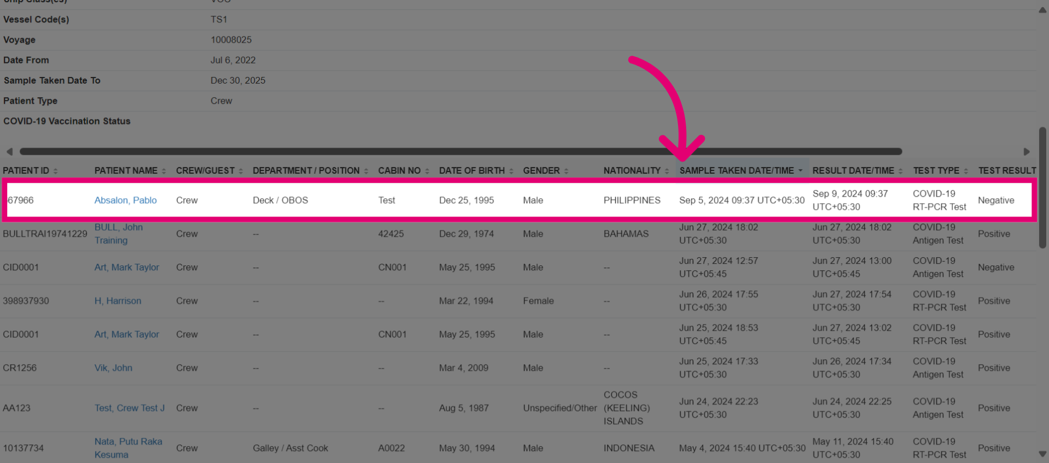Sort by Result Date/Time arrows
1049x463 pixels.
tap(900, 171)
